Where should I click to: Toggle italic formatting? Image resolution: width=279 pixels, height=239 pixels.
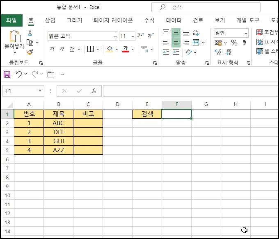click(x=62, y=49)
